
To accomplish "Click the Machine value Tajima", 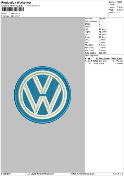I will [x=102, y=18].
